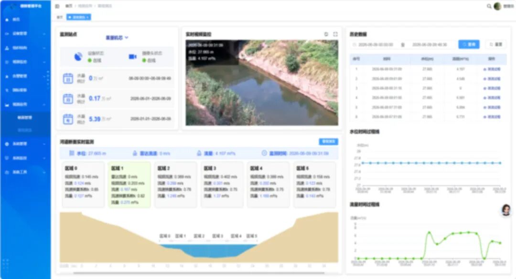
Task: Collapse the expanded sidebar menu with chart icon
Action: [x=25, y=104]
